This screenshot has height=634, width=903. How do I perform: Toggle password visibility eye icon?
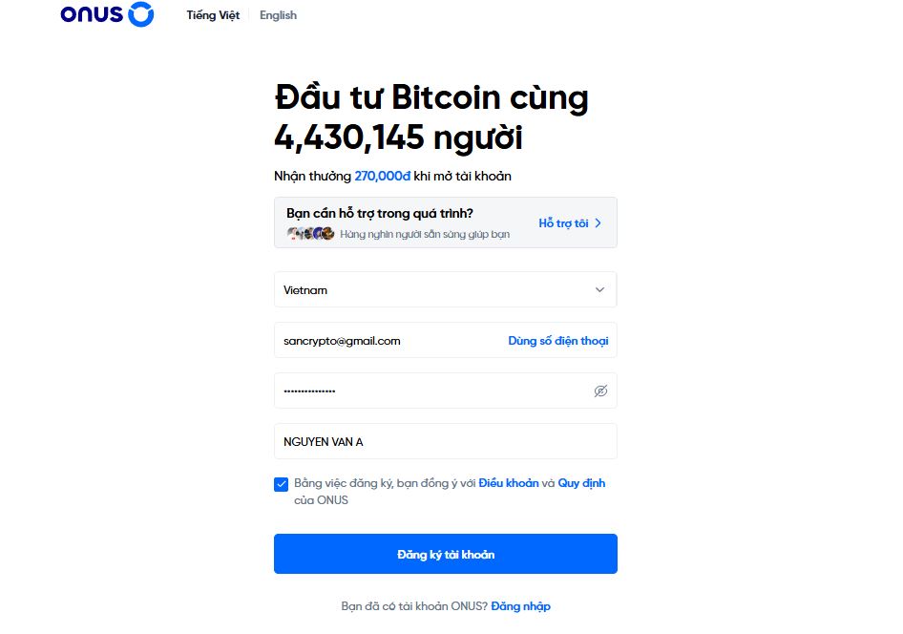[600, 391]
